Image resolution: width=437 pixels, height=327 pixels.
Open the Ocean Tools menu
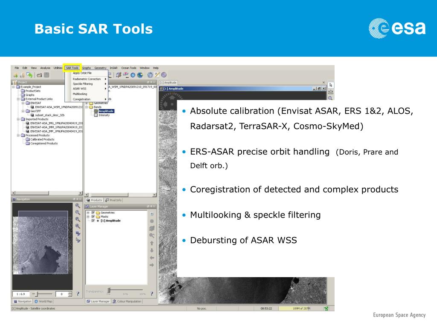point(128,68)
